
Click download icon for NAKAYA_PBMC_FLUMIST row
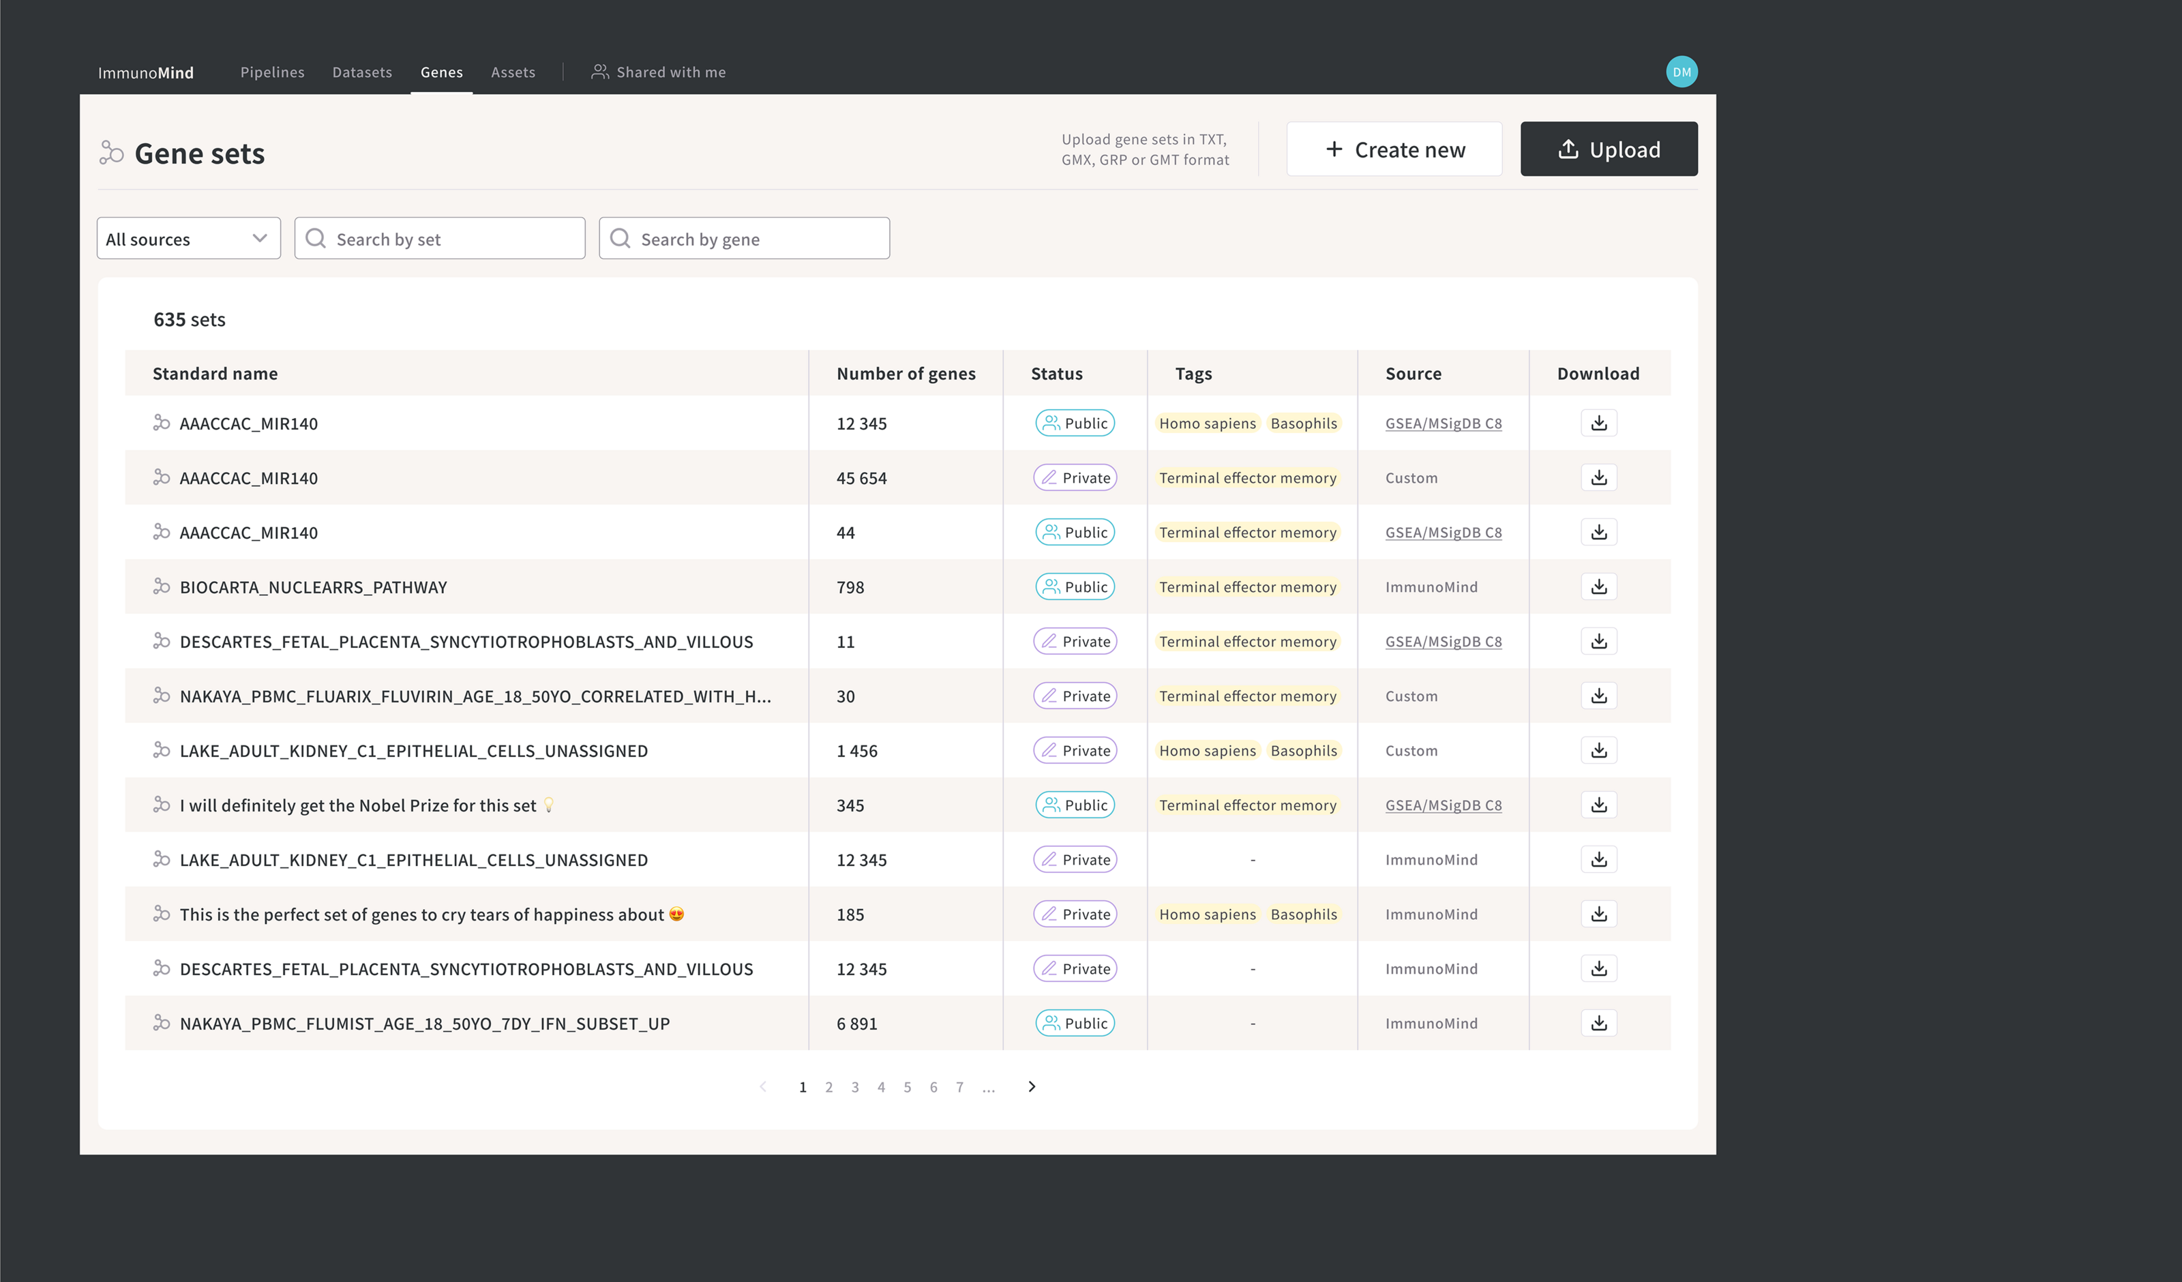1598,1023
